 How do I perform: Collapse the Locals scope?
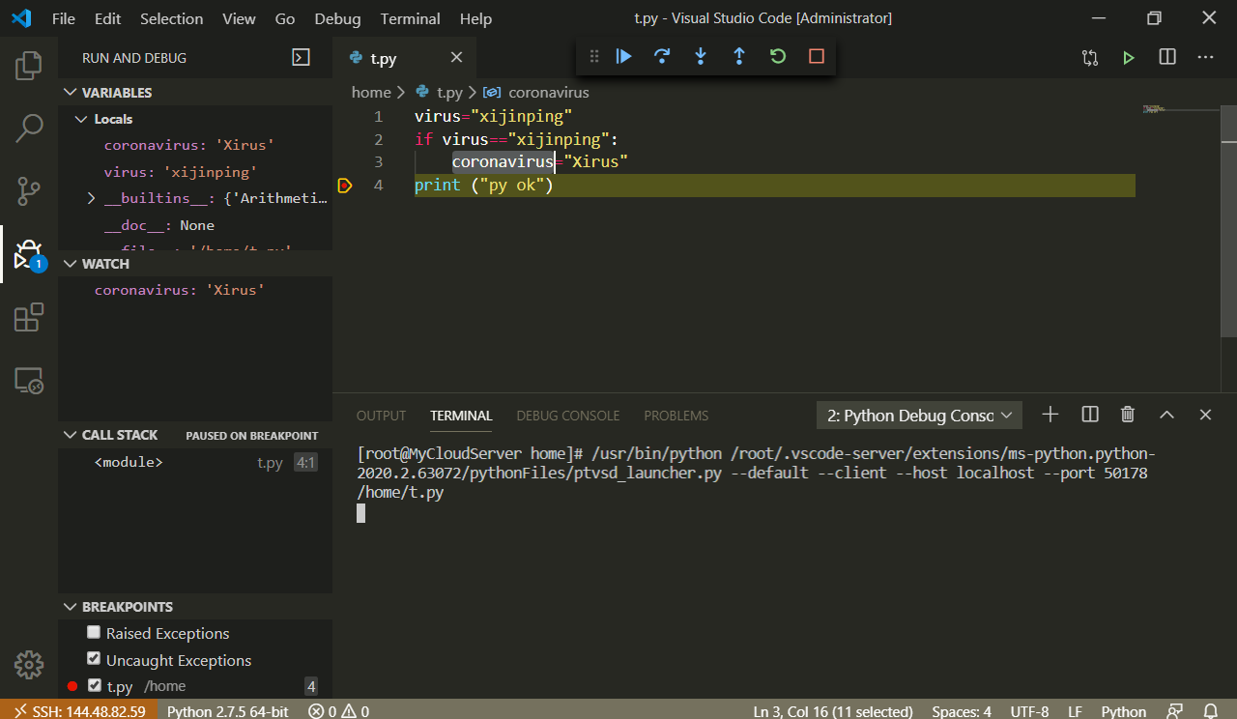pos(81,119)
